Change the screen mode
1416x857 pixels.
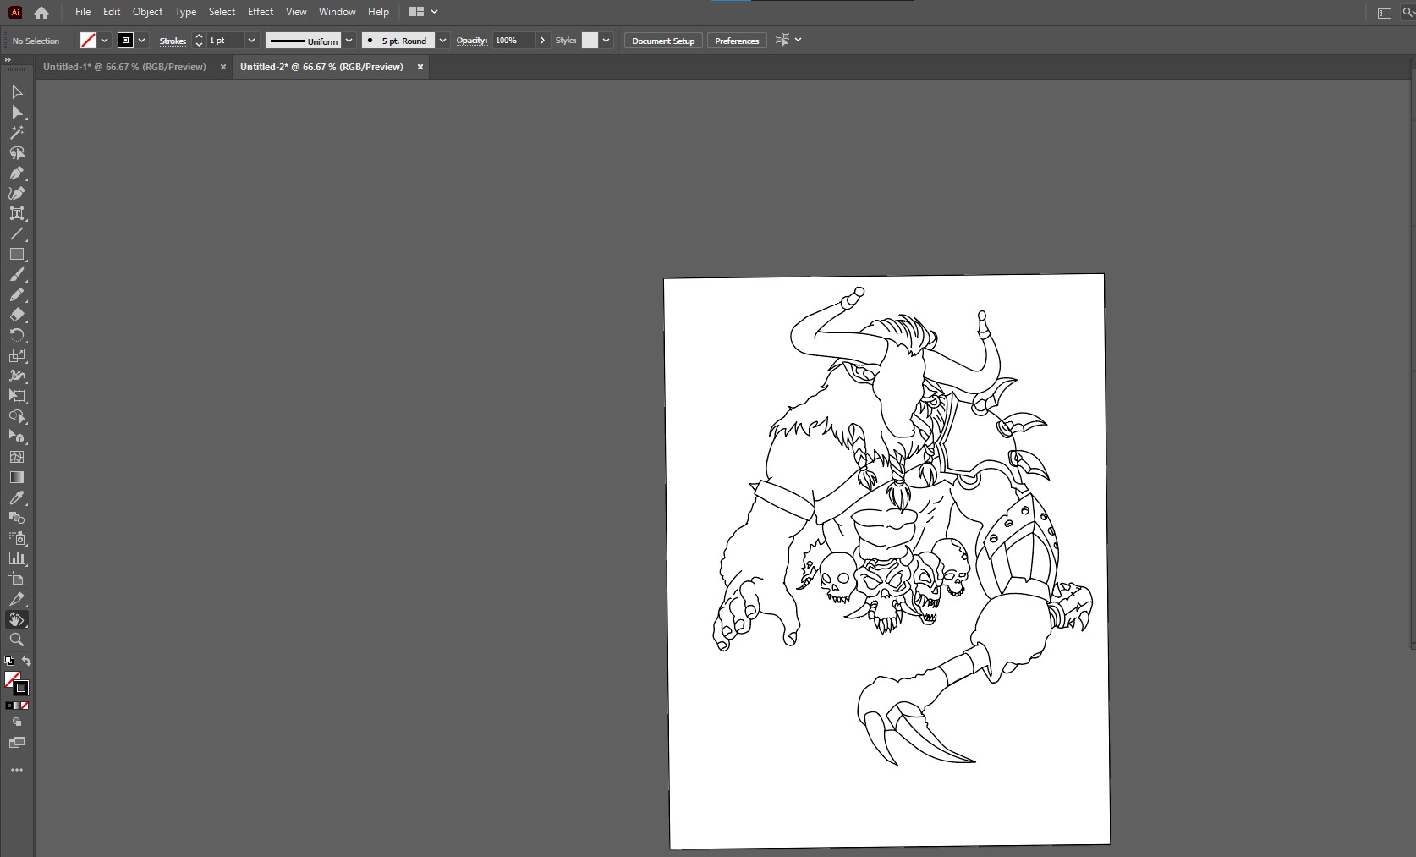[16, 743]
